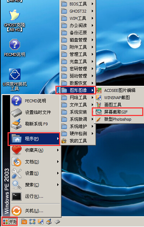
Task: Open the GHOST克隆 desktop icon
Action: pyautogui.click(x=14, y=15)
